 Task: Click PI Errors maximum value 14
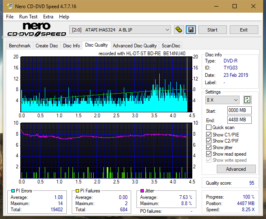click(x=60, y=203)
